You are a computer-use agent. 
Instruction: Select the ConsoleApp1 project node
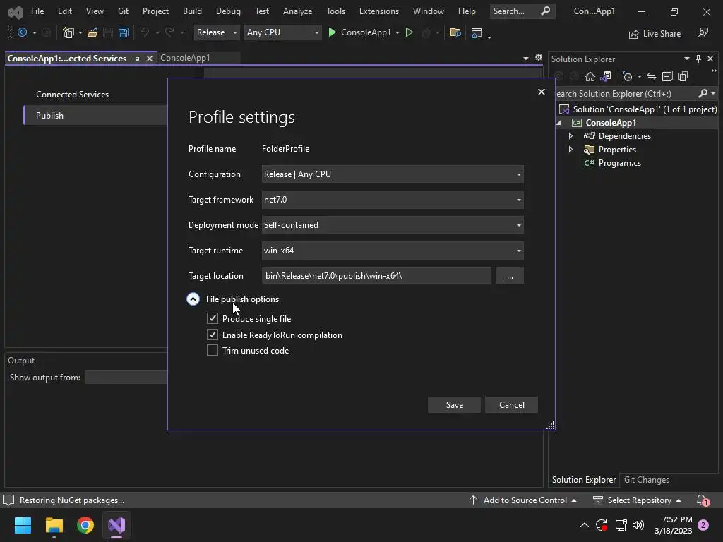tap(611, 123)
